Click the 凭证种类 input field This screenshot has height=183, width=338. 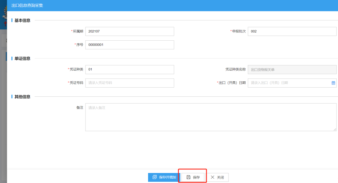pos(130,69)
